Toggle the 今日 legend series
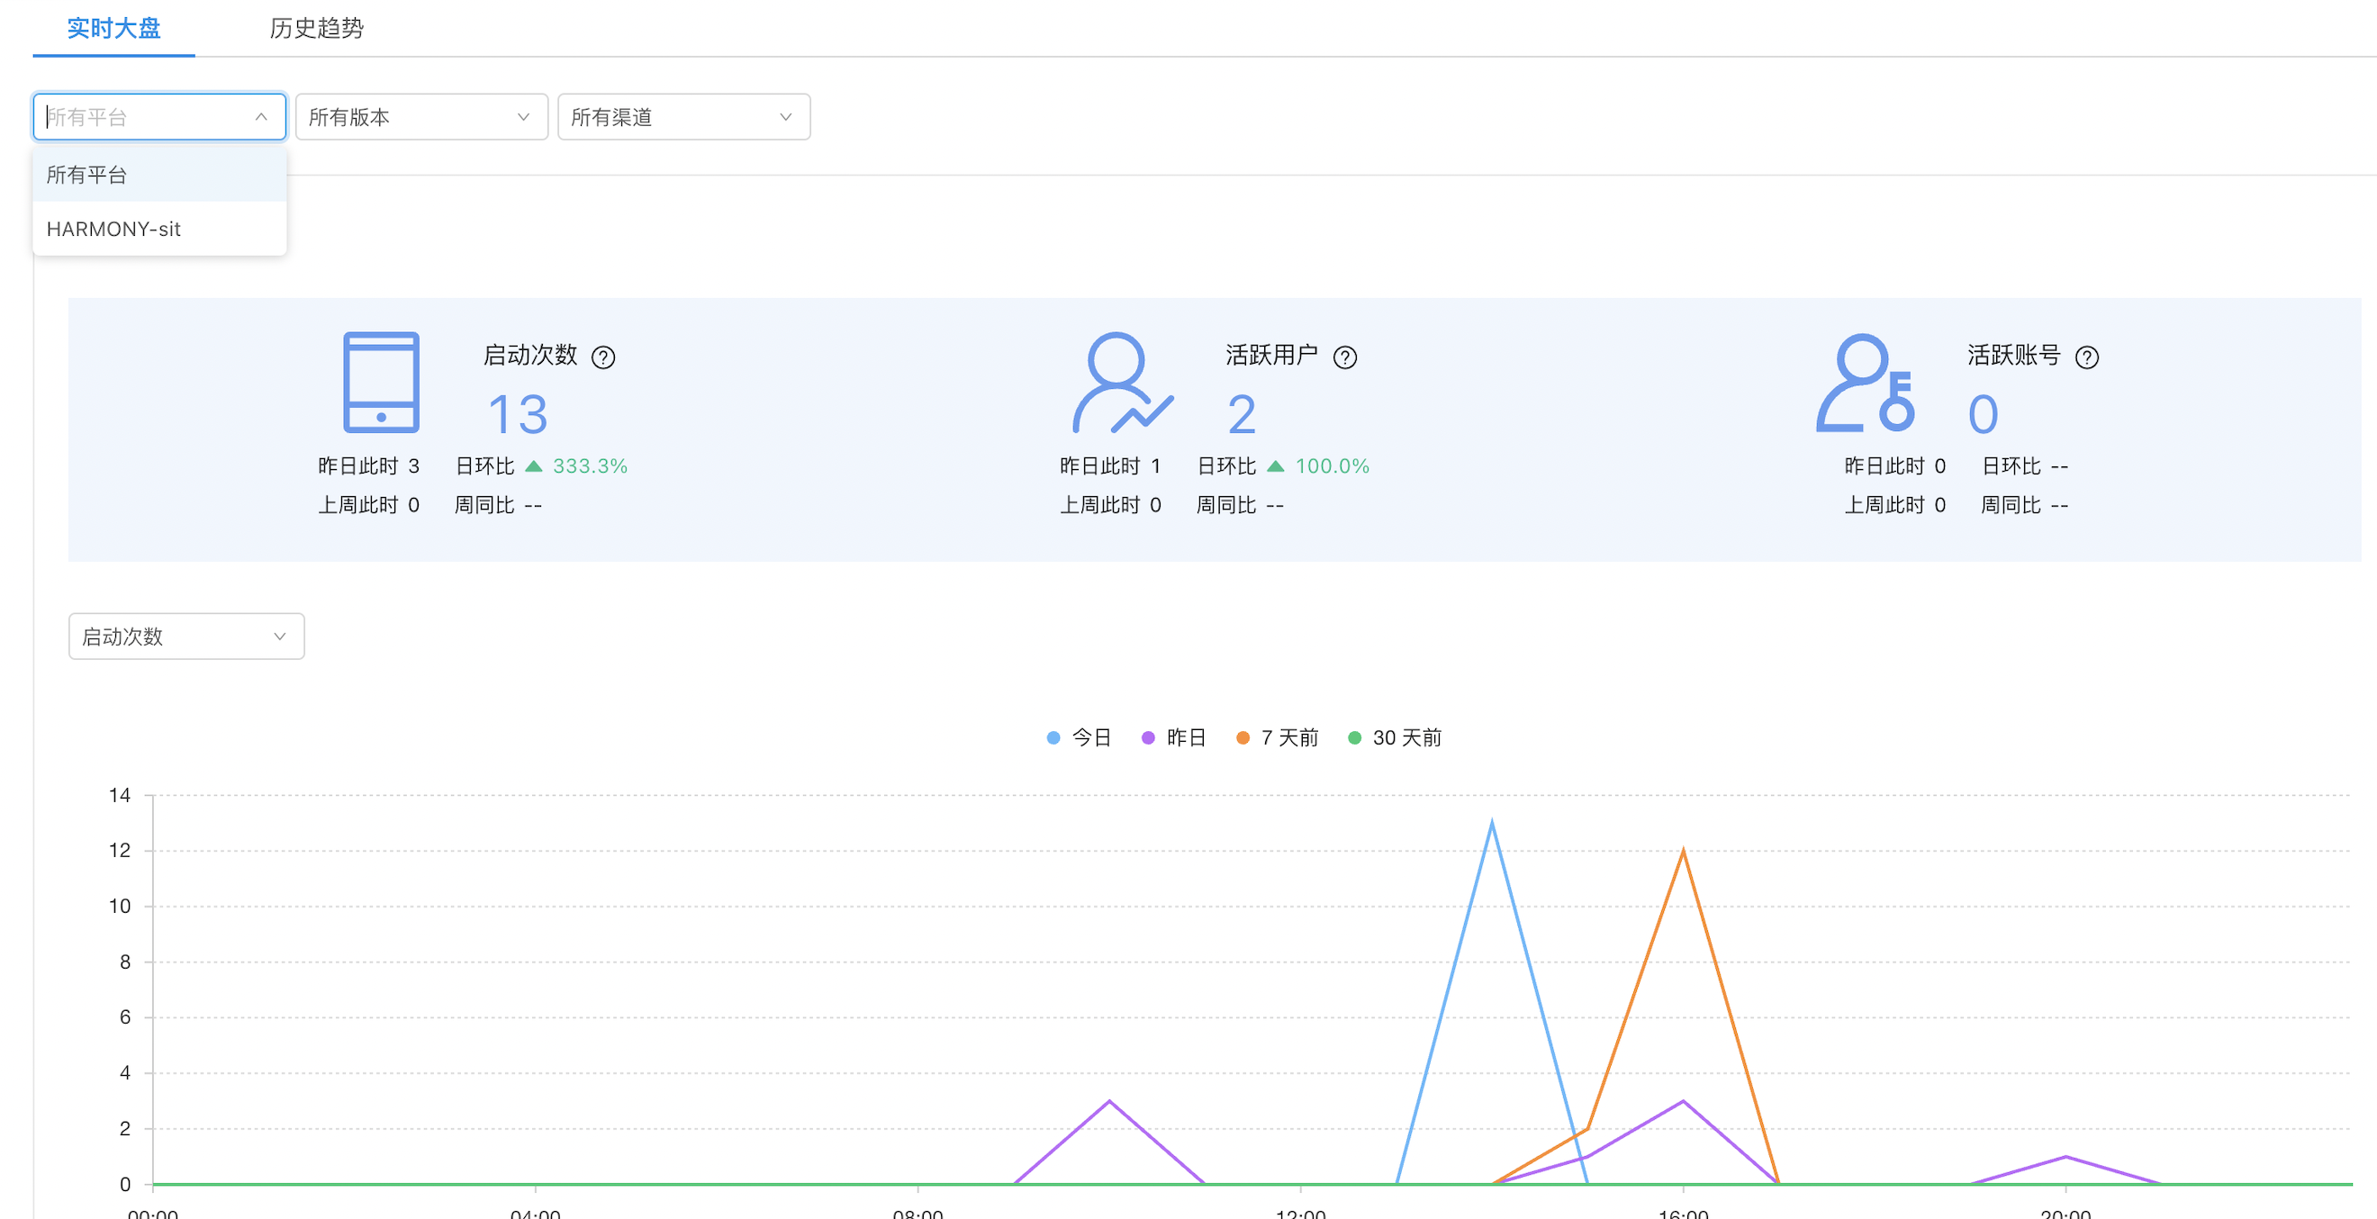Viewport: 2377px width, 1219px height. (x=1079, y=737)
